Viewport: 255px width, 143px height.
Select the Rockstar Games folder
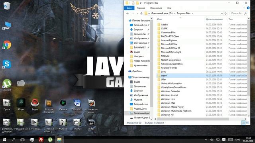tap(169, 68)
